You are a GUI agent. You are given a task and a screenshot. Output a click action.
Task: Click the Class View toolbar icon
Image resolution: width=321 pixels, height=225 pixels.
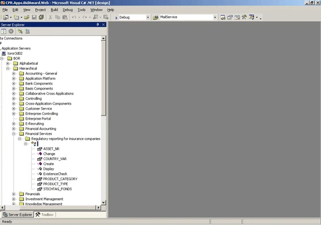tap(251, 17)
